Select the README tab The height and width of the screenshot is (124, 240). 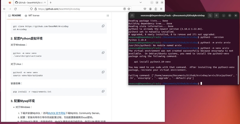(x=15, y=15)
